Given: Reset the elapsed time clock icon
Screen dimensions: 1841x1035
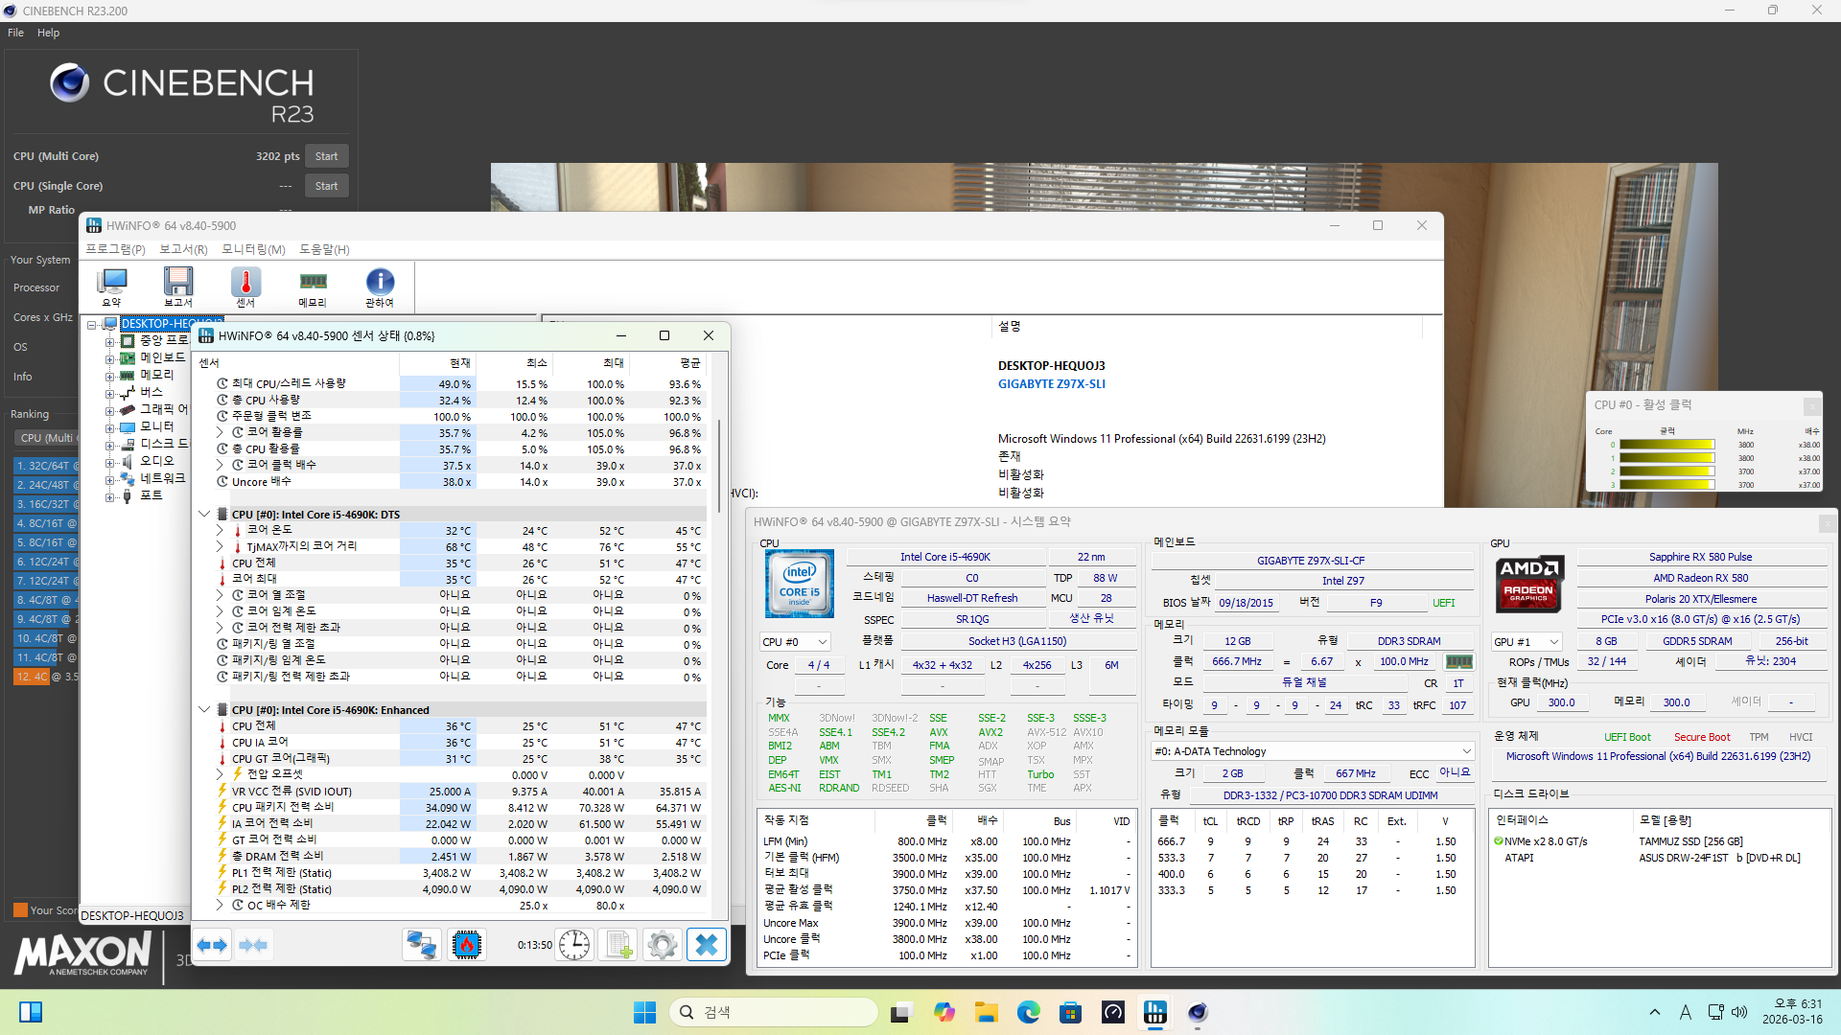Looking at the screenshot, I should click(574, 945).
